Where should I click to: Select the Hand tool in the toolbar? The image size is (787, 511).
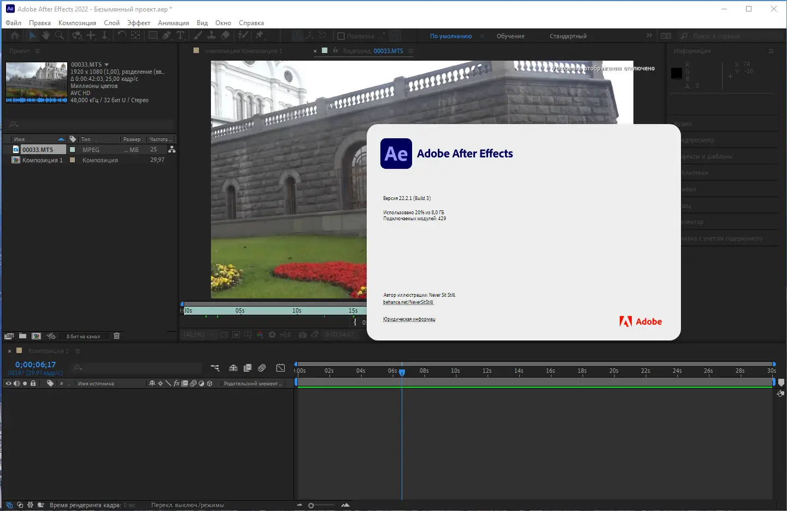coord(46,36)
